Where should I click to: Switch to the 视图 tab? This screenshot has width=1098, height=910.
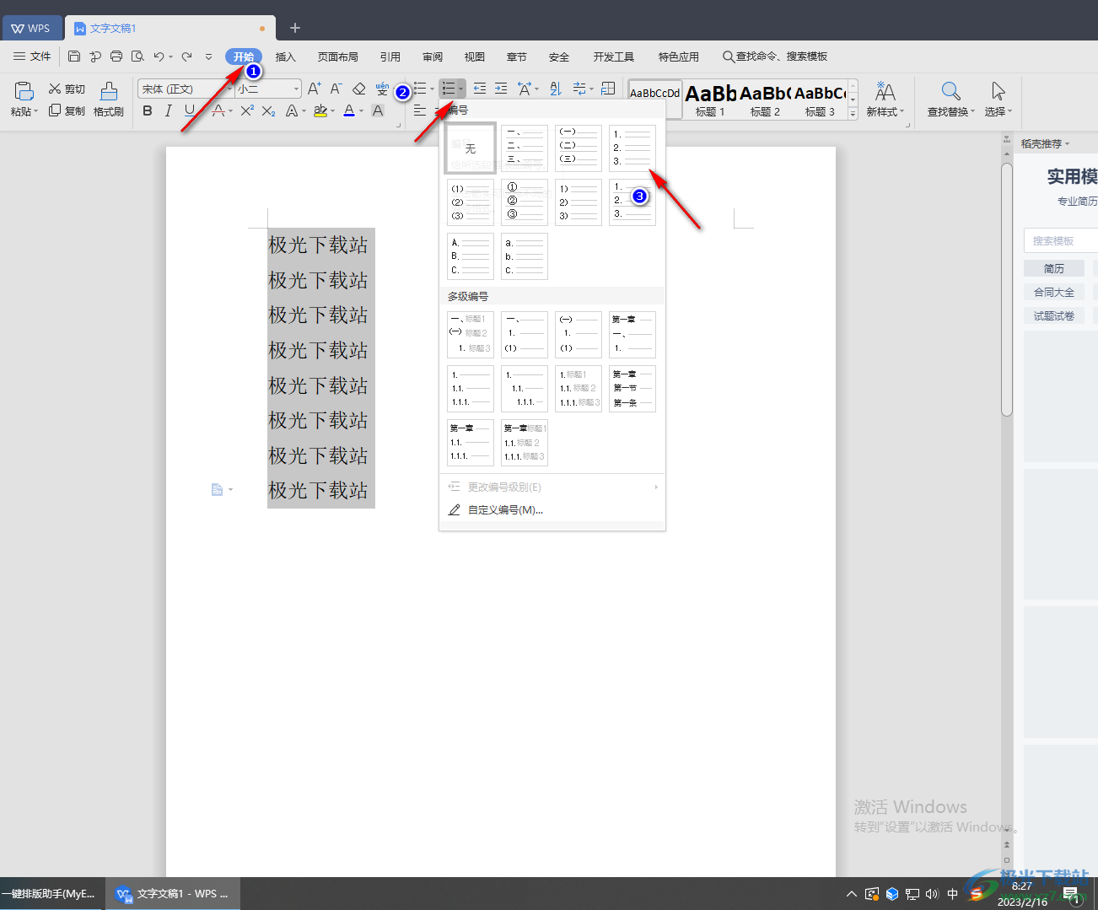point(475,57)
